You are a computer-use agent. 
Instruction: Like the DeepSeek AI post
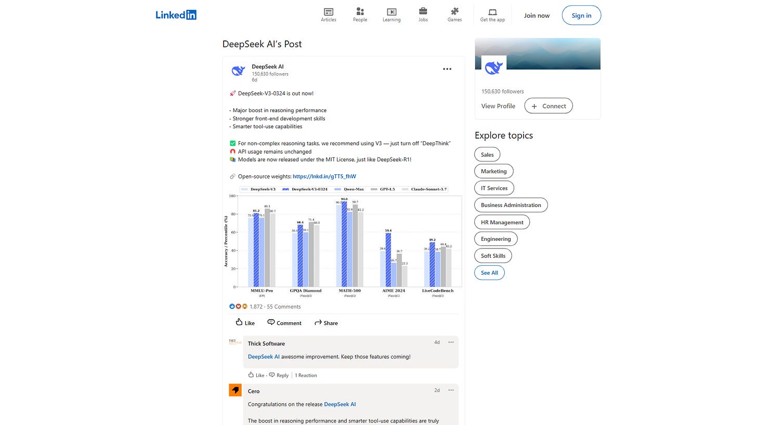[x=245, y=323]
